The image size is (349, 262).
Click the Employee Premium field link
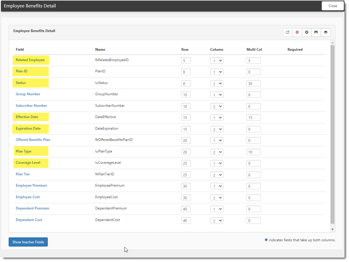pos(31,185)
